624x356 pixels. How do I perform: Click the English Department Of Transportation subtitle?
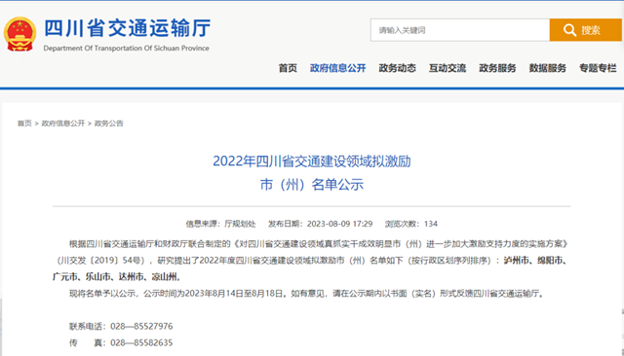coord(126,48)
